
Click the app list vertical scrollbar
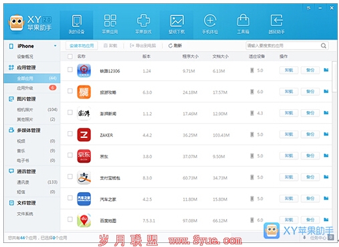pos(334,76)
